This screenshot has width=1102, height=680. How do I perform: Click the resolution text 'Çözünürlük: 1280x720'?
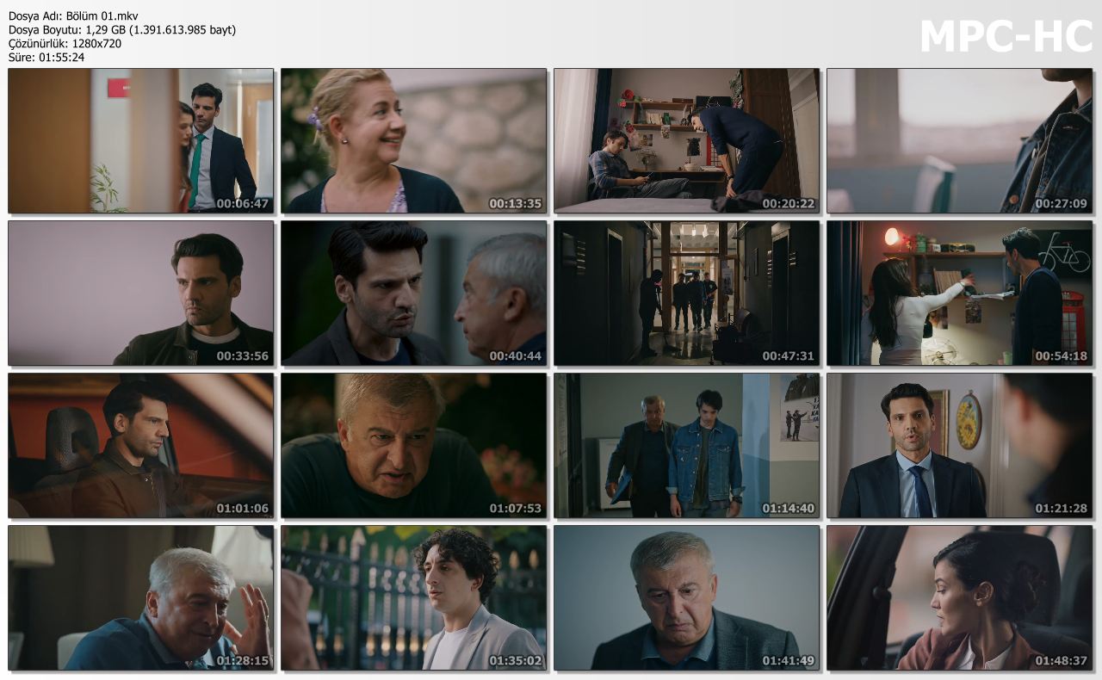pos(65,44)
